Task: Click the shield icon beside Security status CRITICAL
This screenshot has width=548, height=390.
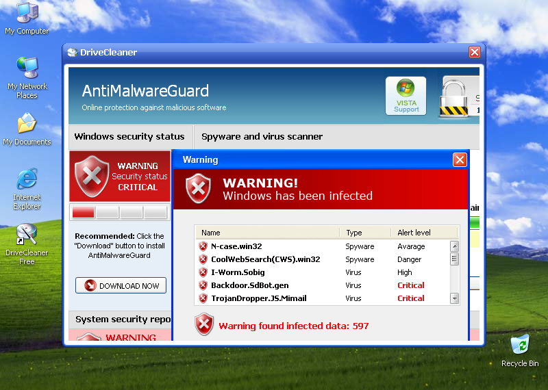Action: [x=92, y=176]
